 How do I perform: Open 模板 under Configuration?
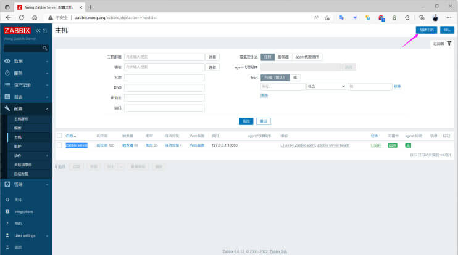[x=17, y=128]
